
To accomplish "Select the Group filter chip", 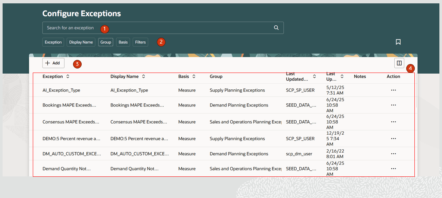I will point(106,42).
